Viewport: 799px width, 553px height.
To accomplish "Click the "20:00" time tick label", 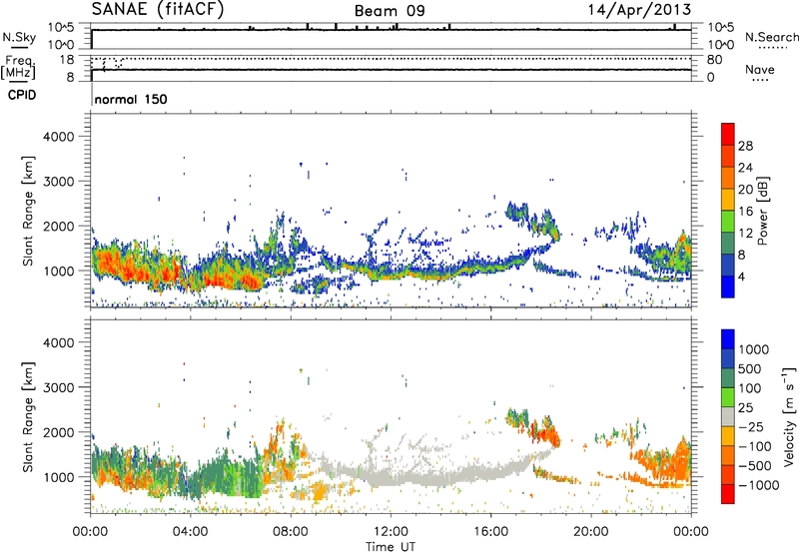I will [590, 532].
